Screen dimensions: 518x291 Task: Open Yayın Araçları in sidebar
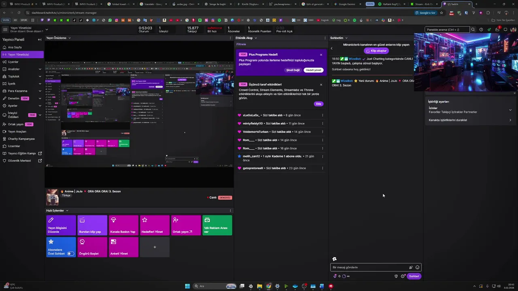pyautogui.click(x=22, y=131)
